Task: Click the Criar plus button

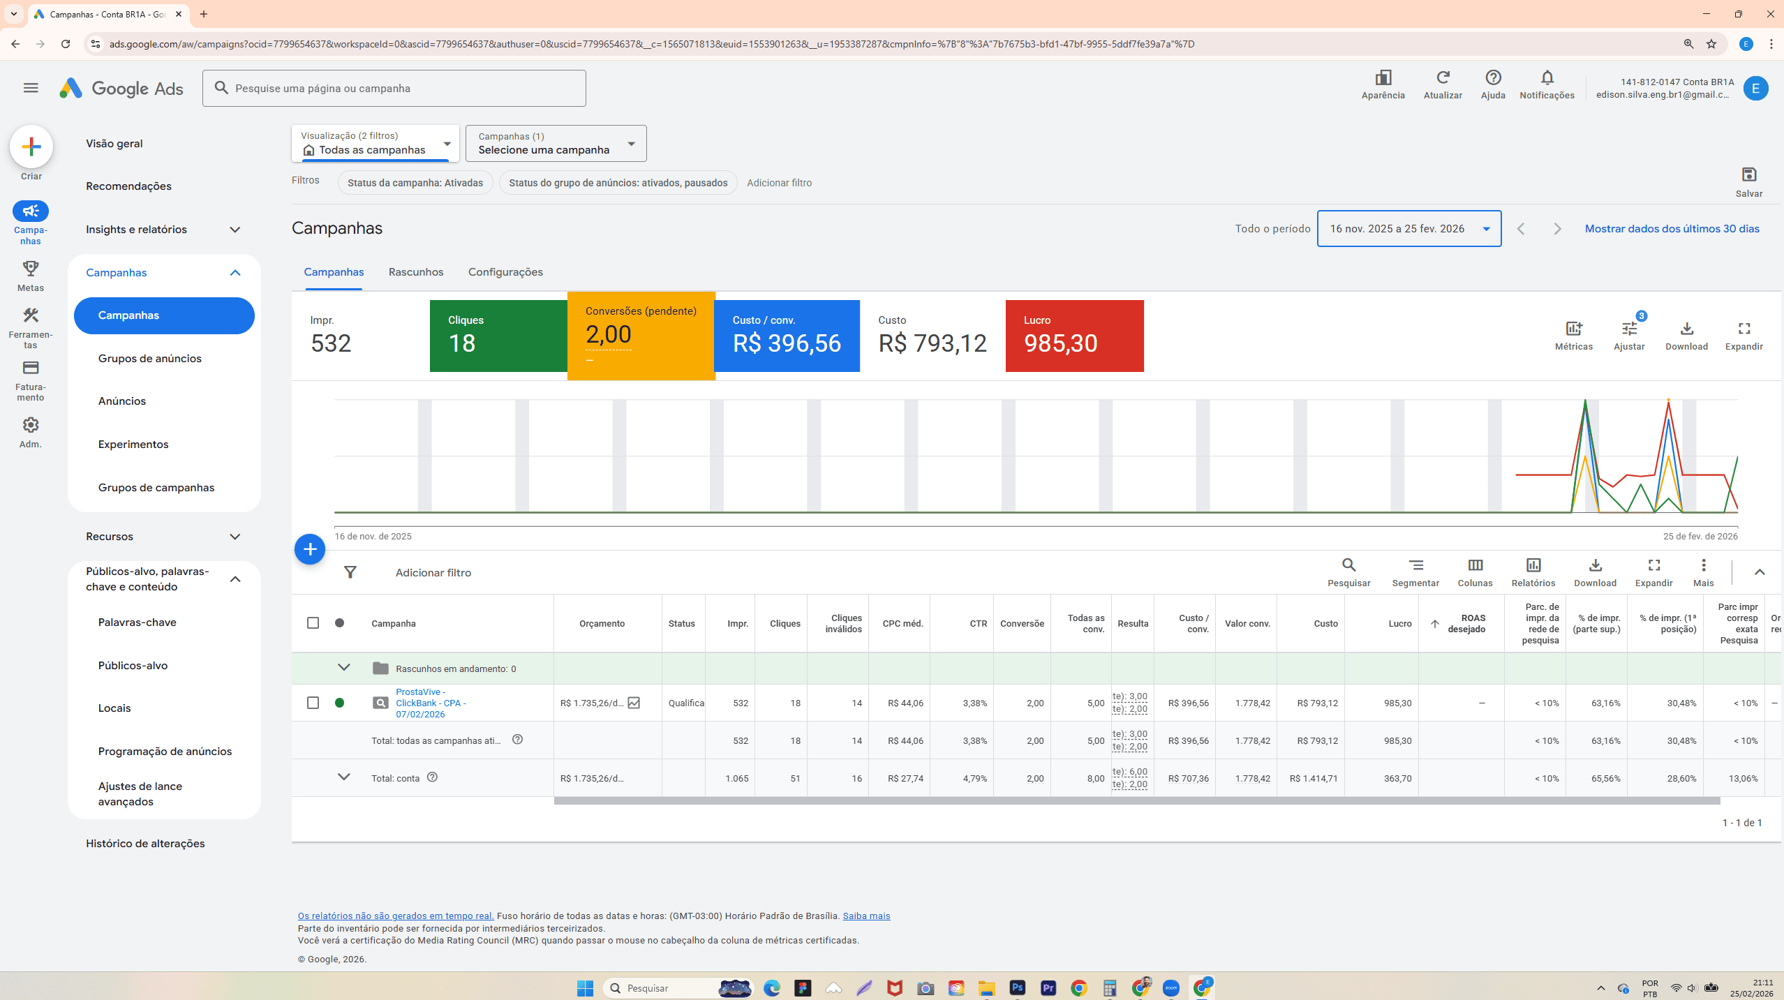Action: point(31,147)
